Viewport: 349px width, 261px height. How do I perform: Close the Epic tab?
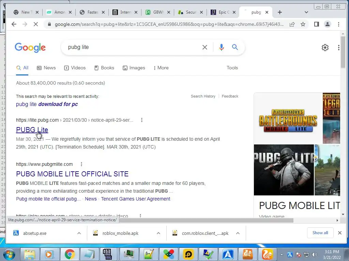[x=234, y=12]
